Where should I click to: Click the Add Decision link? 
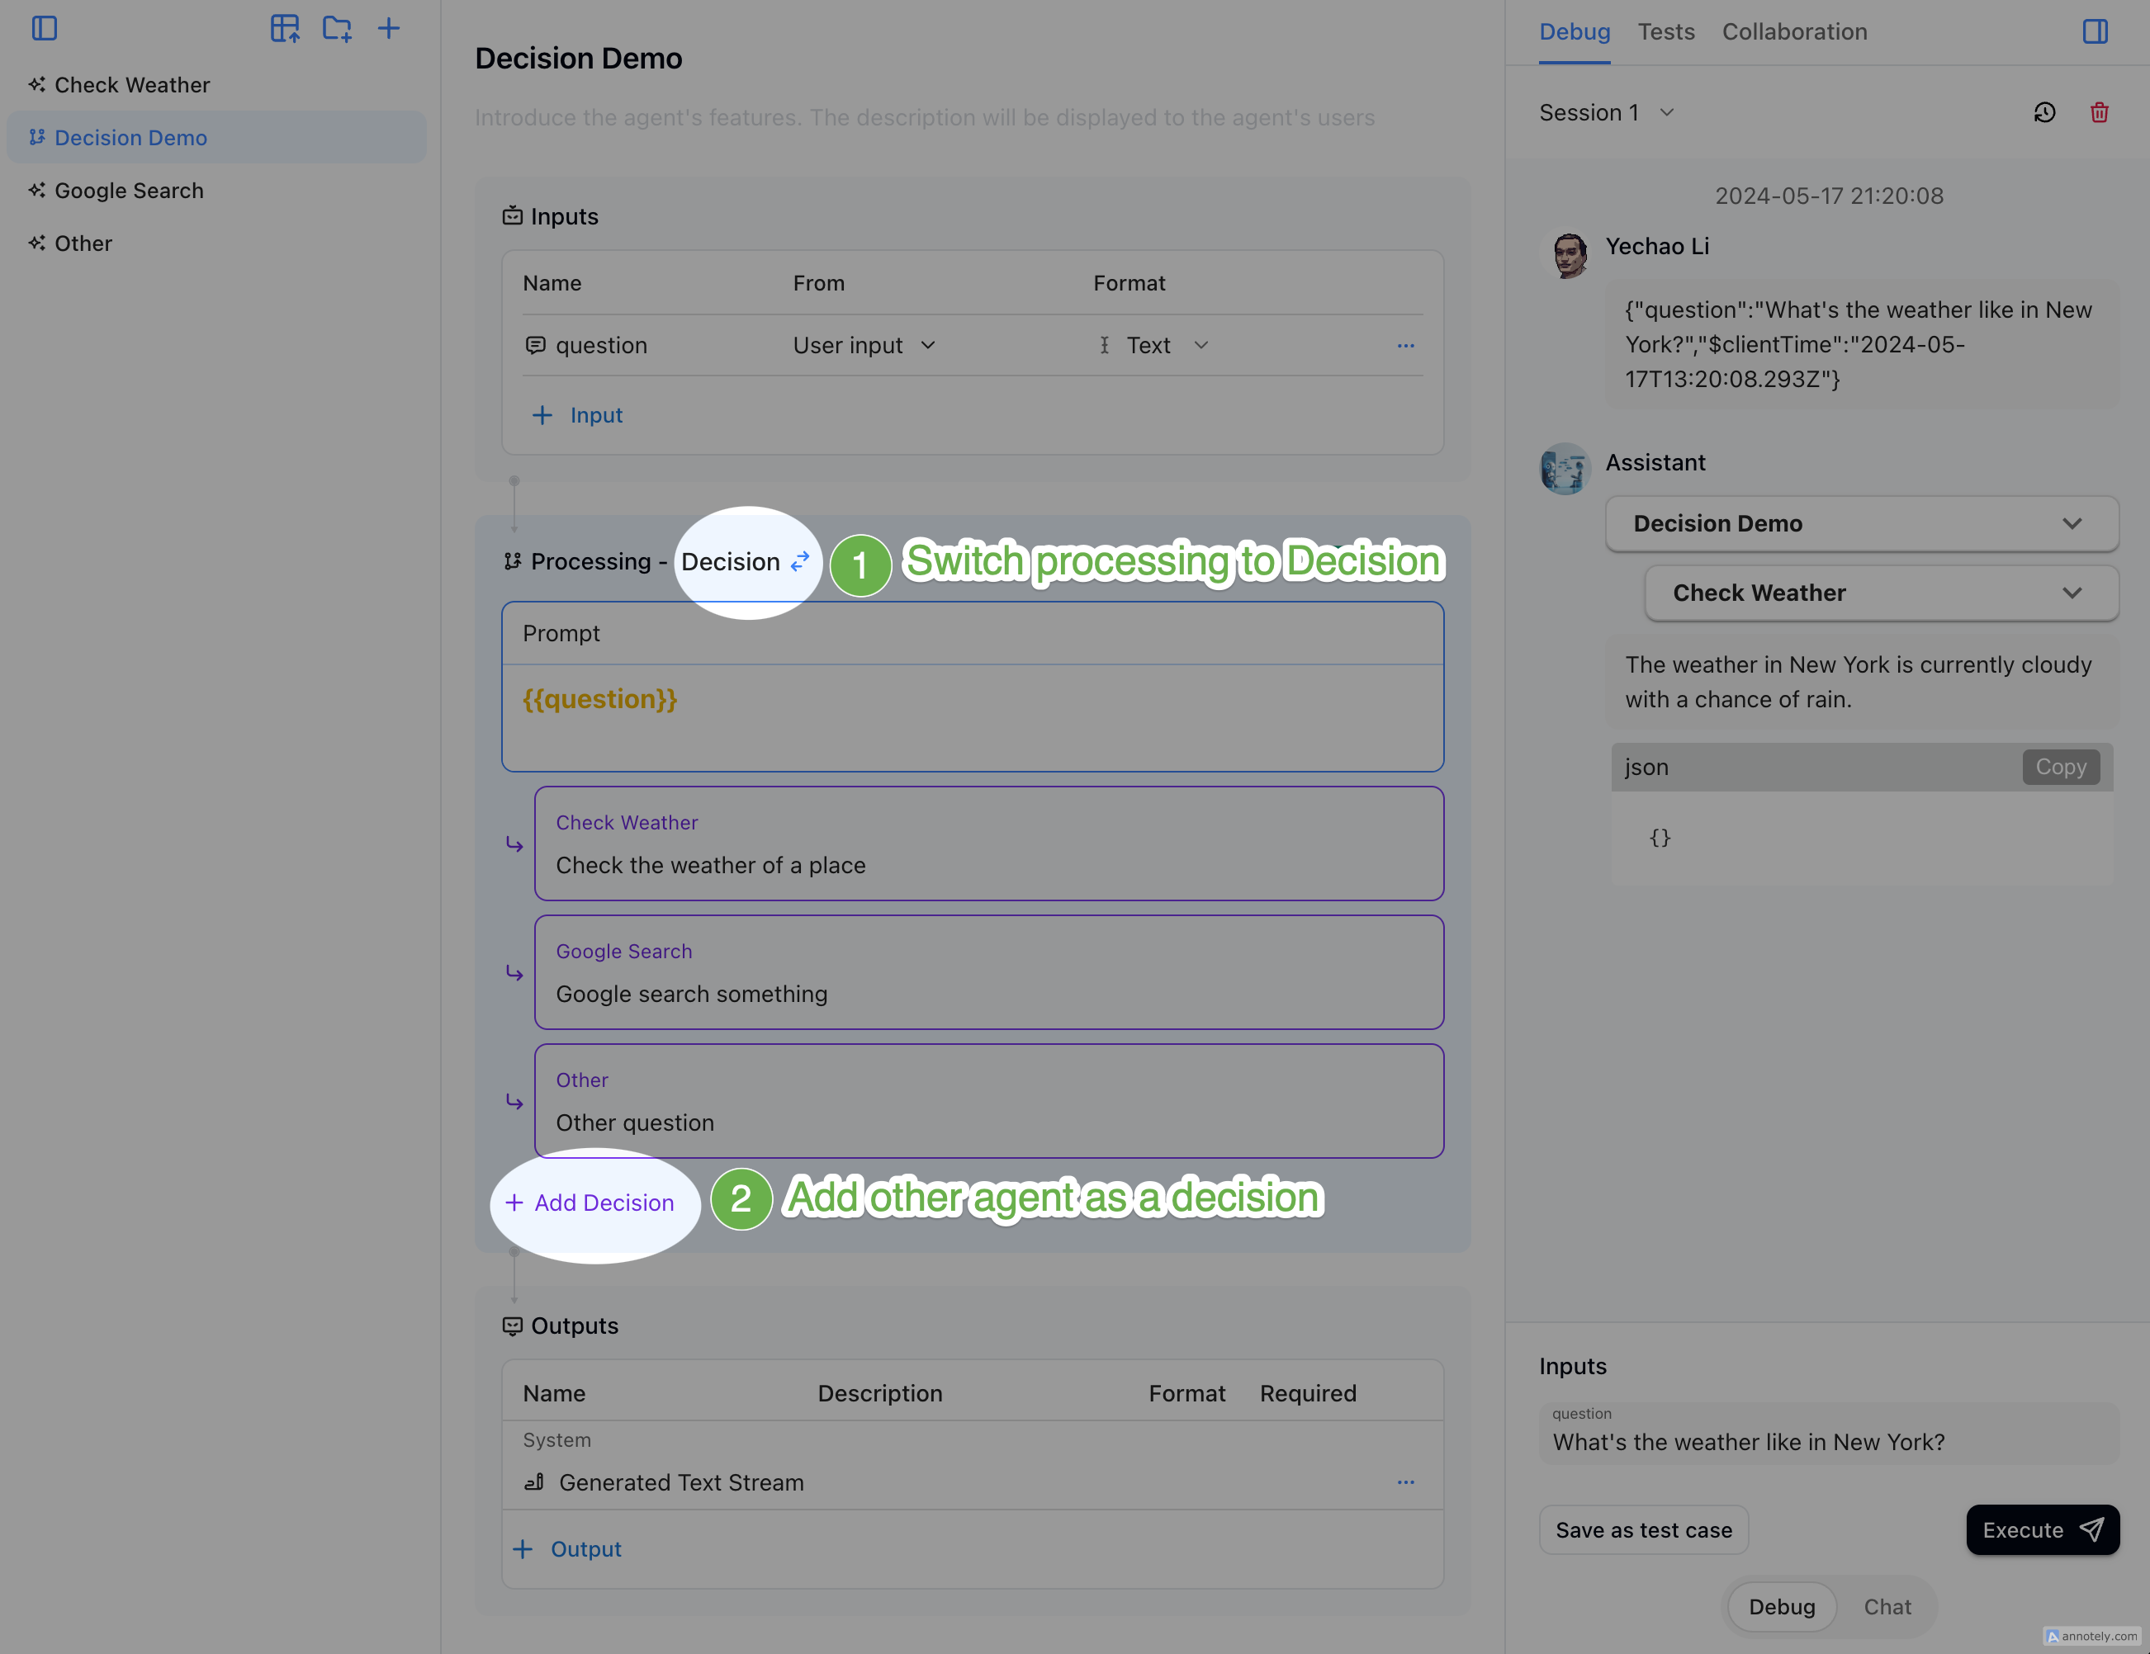[x=590, y=1203]
